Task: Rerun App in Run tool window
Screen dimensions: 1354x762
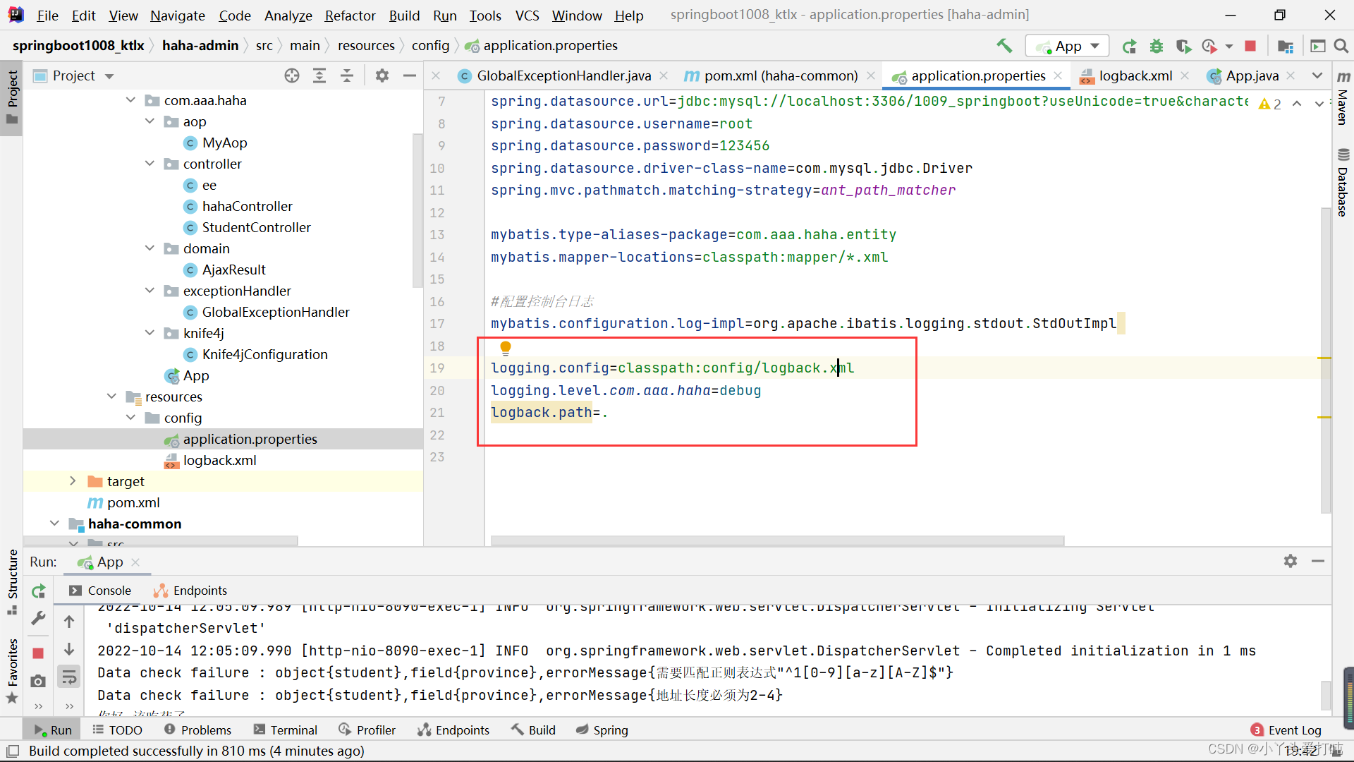Action: pos(39,591)
